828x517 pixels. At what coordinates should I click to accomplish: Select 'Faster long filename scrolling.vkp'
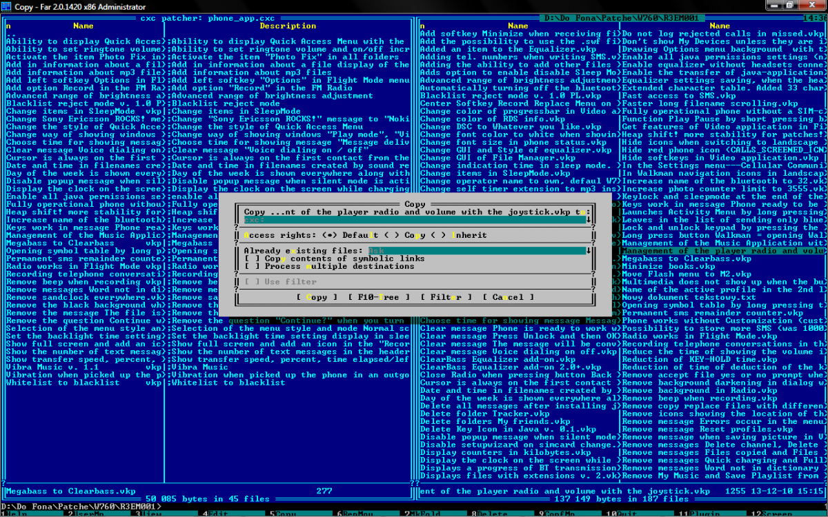tap(722, 103)
